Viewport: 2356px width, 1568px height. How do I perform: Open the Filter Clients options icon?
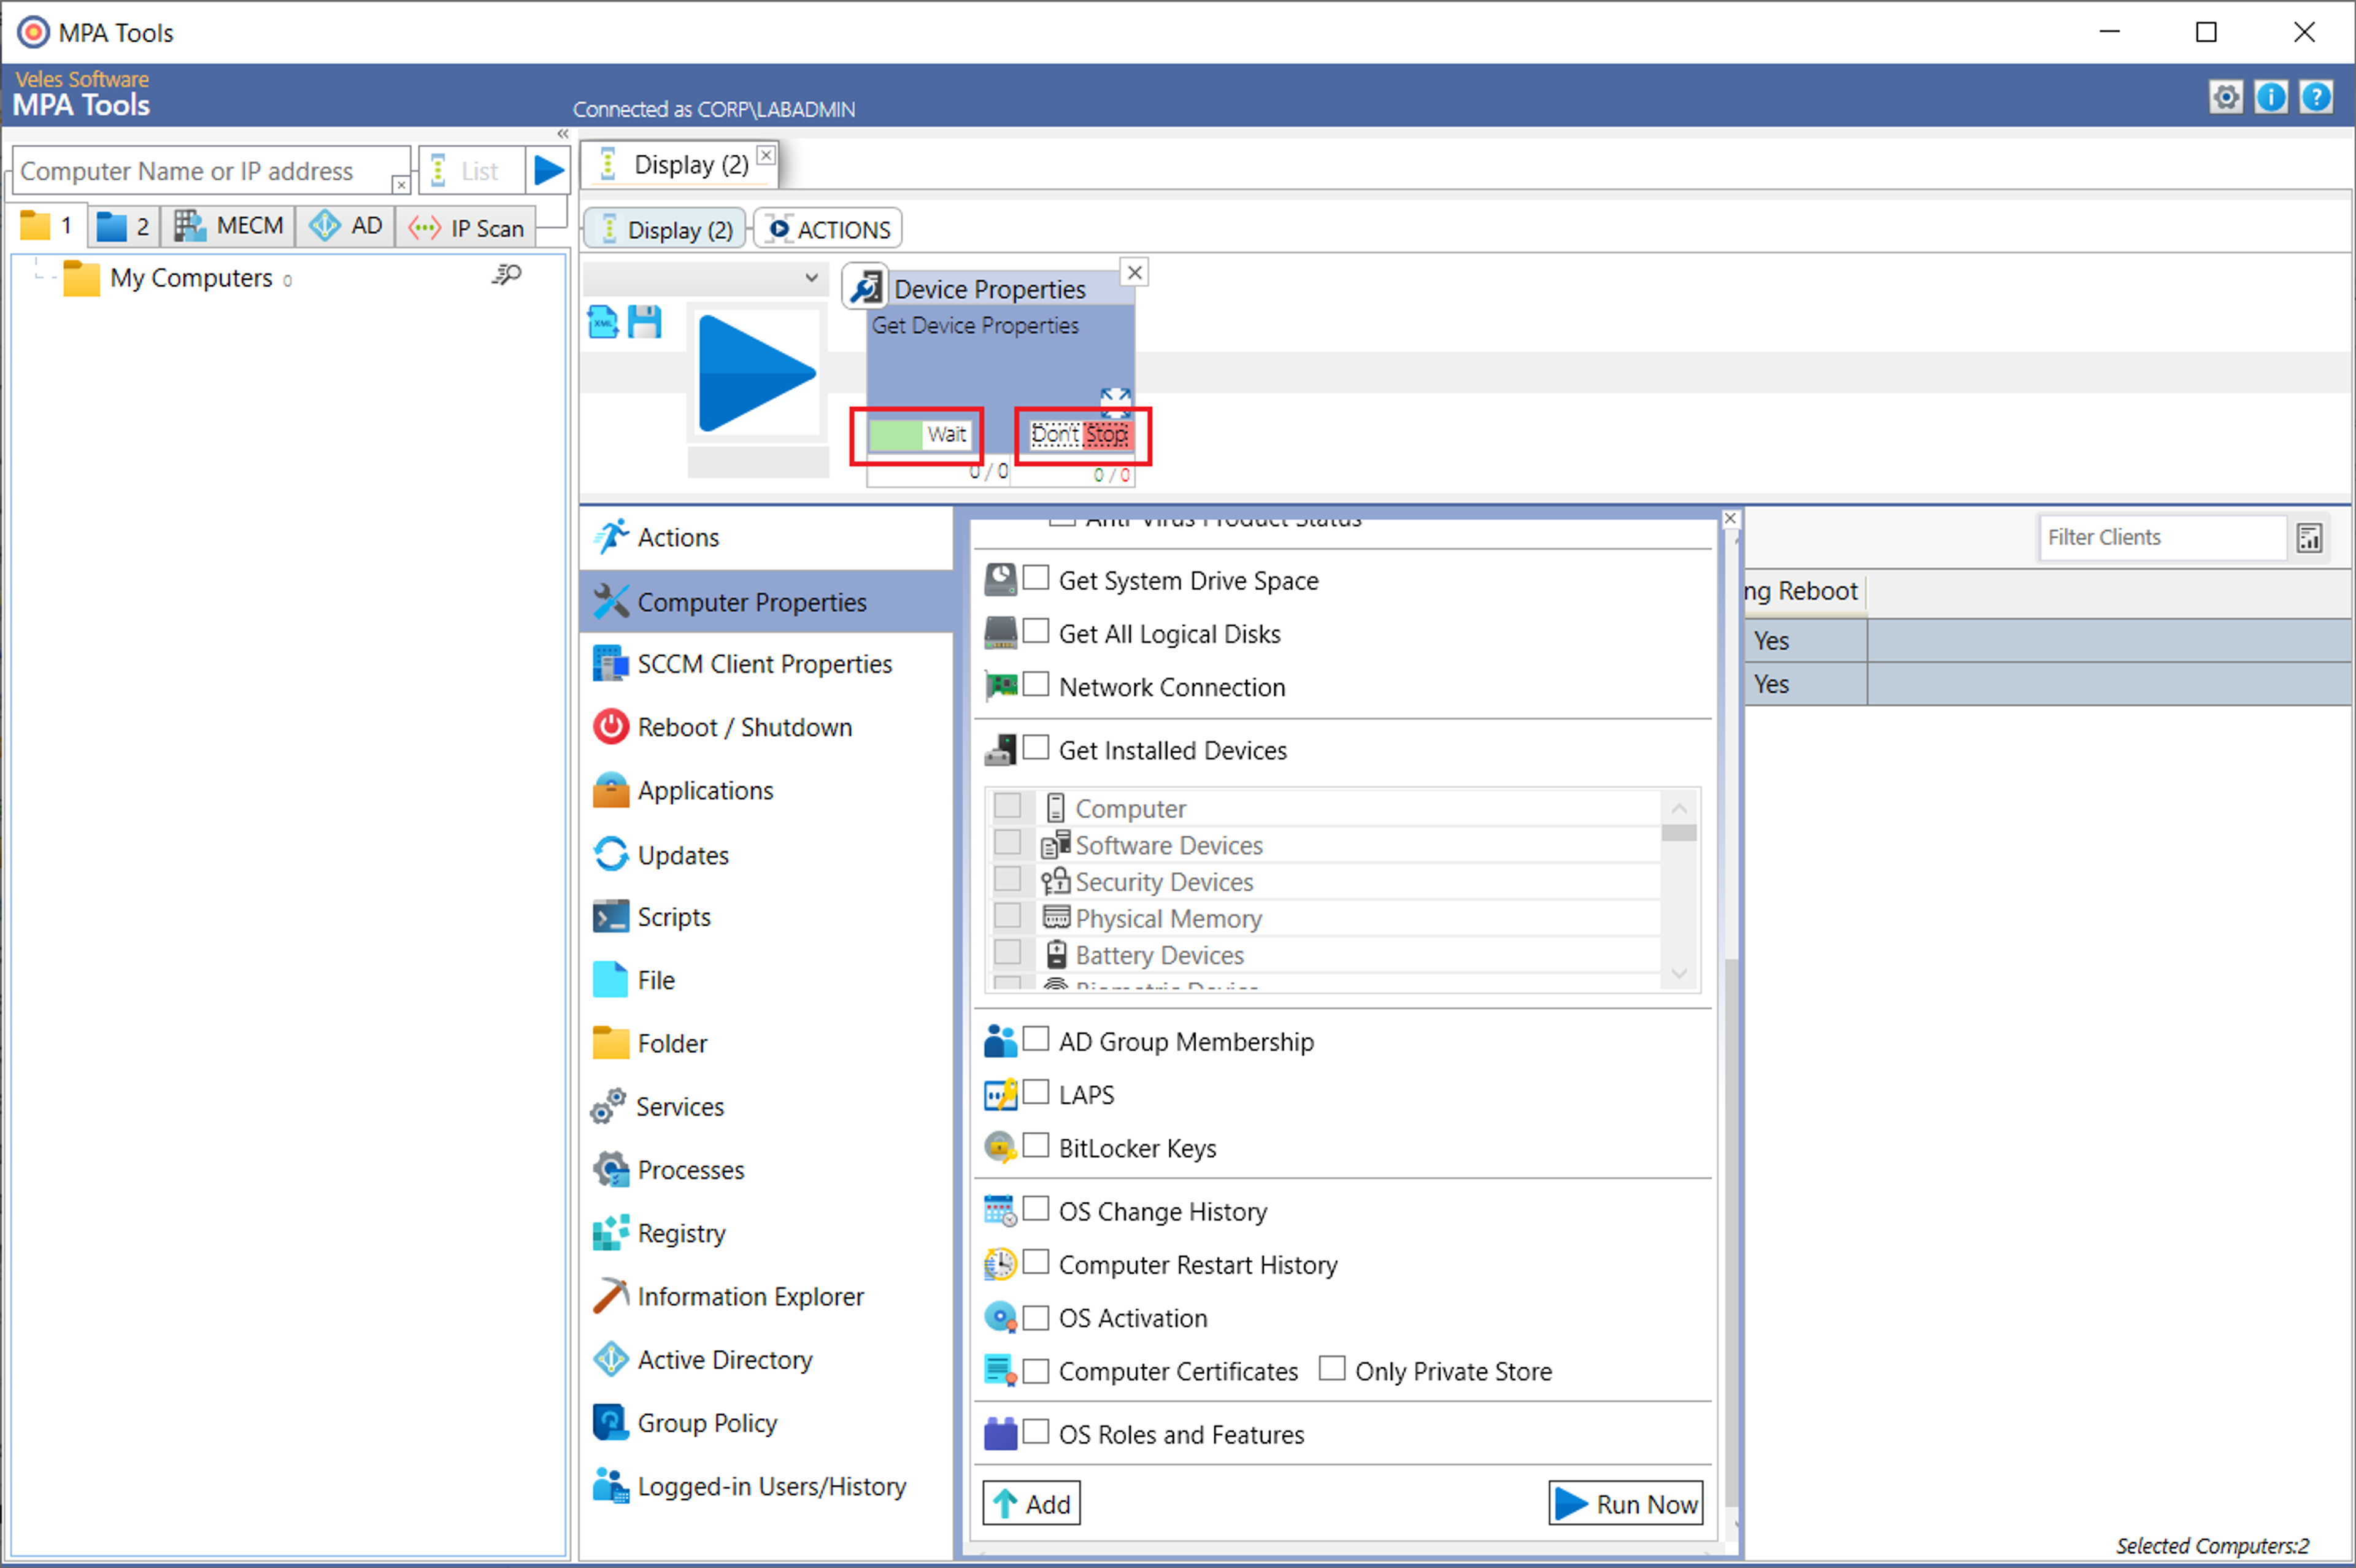point(2309,538)
